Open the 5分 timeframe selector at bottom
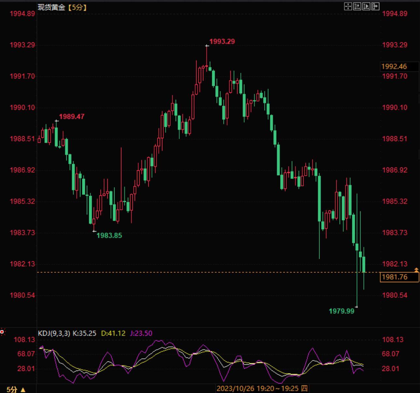 pos(16,389)
